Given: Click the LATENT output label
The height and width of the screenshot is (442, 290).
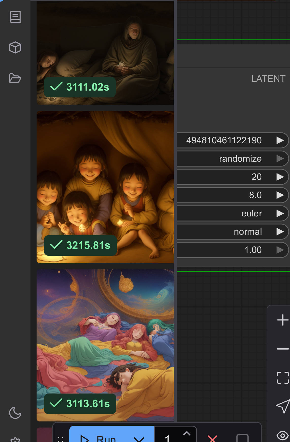Looking at the screenshot, I should (x=268, y=79).
